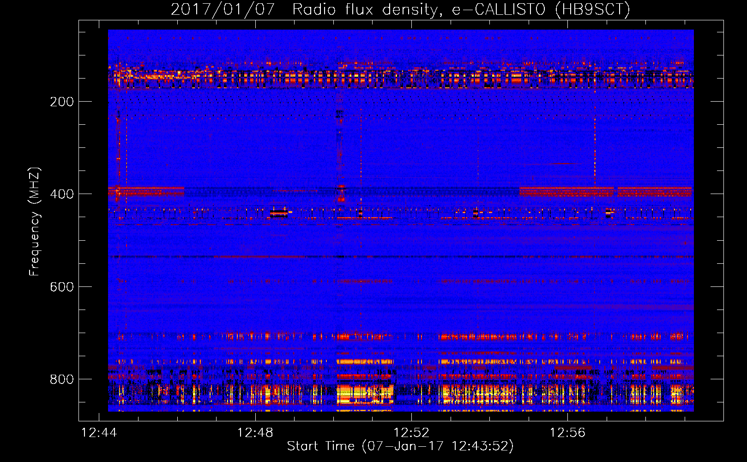The image size is (747, 462).
Task: Click the "12:44" time tick label
Action: tap(99, 432)
